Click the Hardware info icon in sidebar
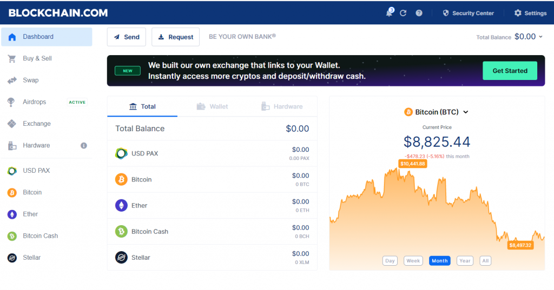 click(84, 145)
